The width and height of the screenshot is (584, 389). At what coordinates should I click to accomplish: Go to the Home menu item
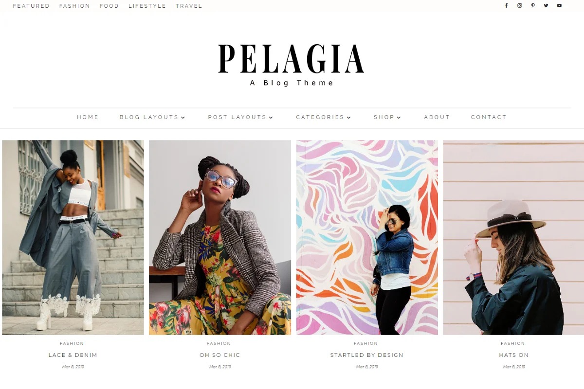[88, 117]
